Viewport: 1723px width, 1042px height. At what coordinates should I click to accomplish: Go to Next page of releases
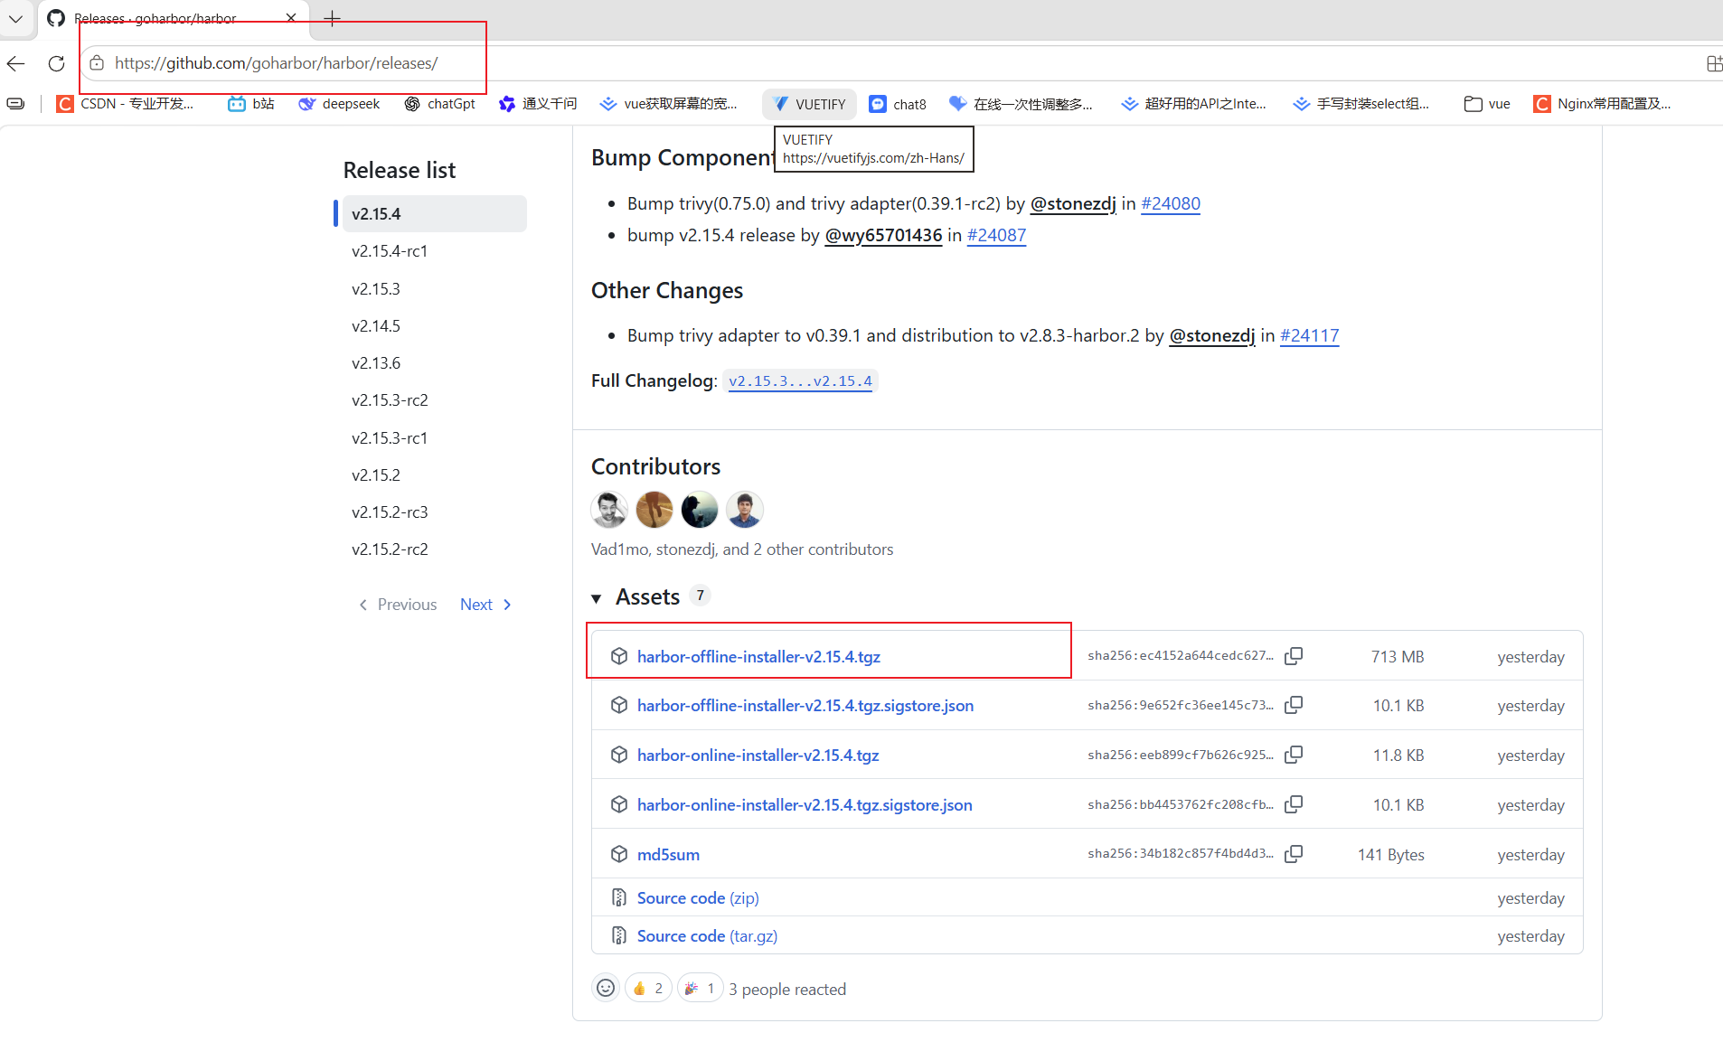[485, 605]
